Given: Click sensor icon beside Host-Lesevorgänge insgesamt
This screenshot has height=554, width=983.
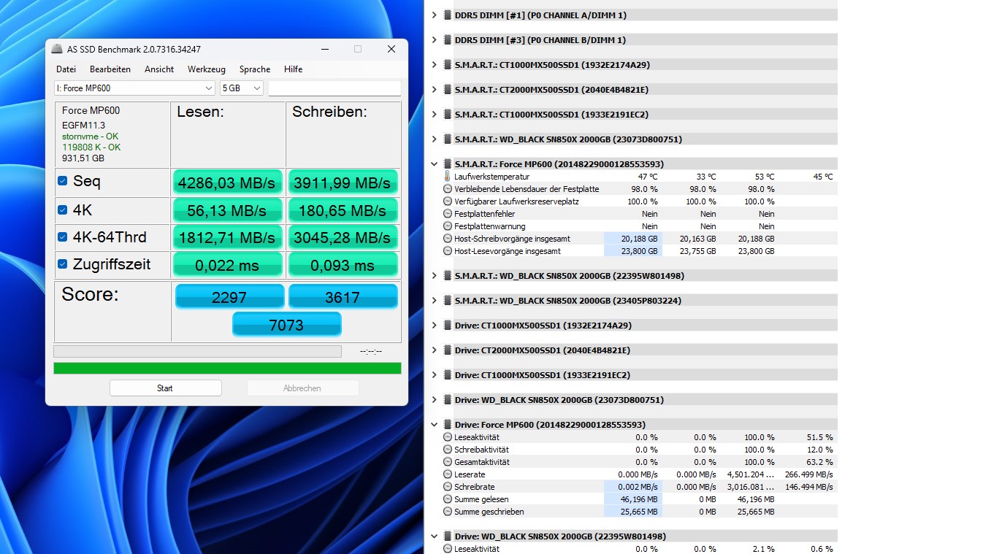Looking at the screenshot, I should [x=448, y=250].
